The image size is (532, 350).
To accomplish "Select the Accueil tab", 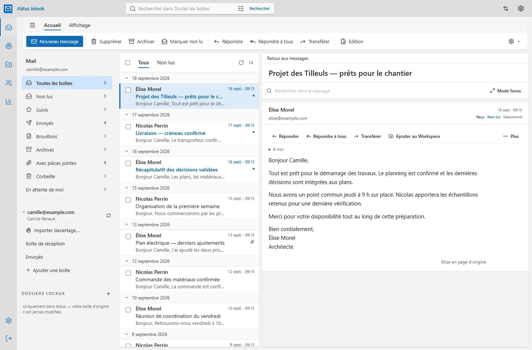I will click(x=52, y=25).
